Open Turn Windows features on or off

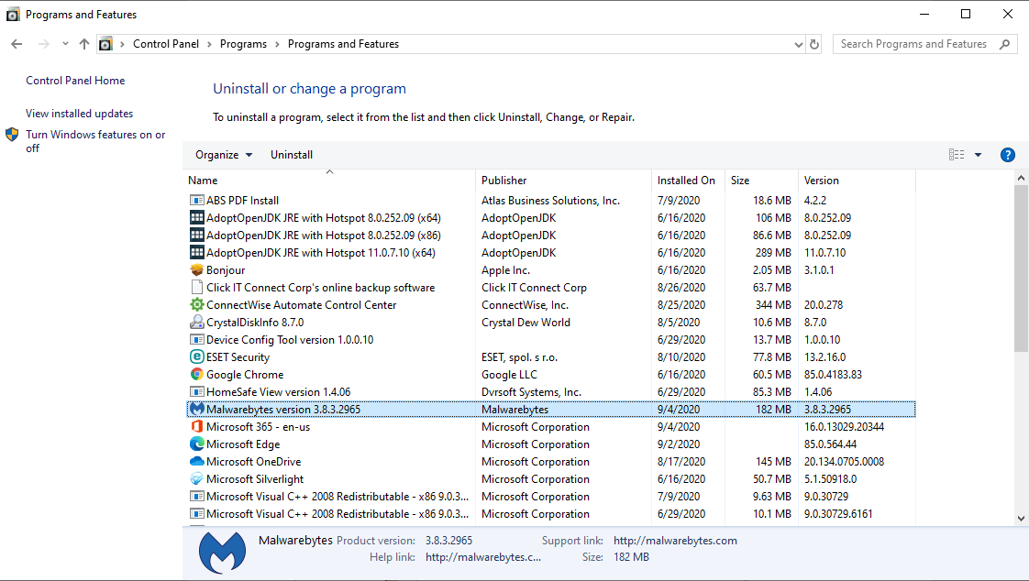[x=95, y=141]
